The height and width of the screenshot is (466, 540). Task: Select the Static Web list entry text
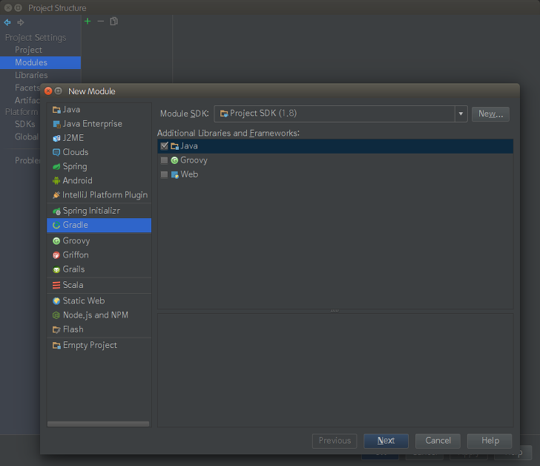[x=84, y=301]
